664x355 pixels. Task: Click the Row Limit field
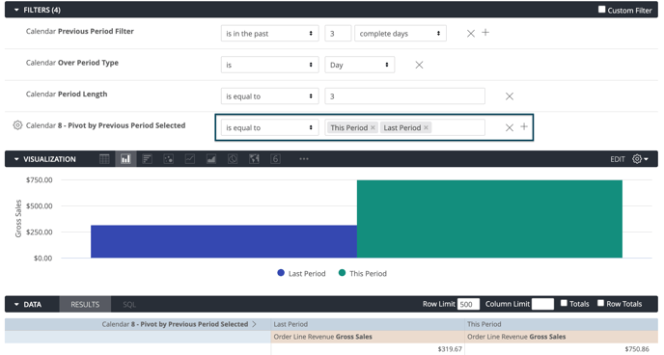click(468, 304)
